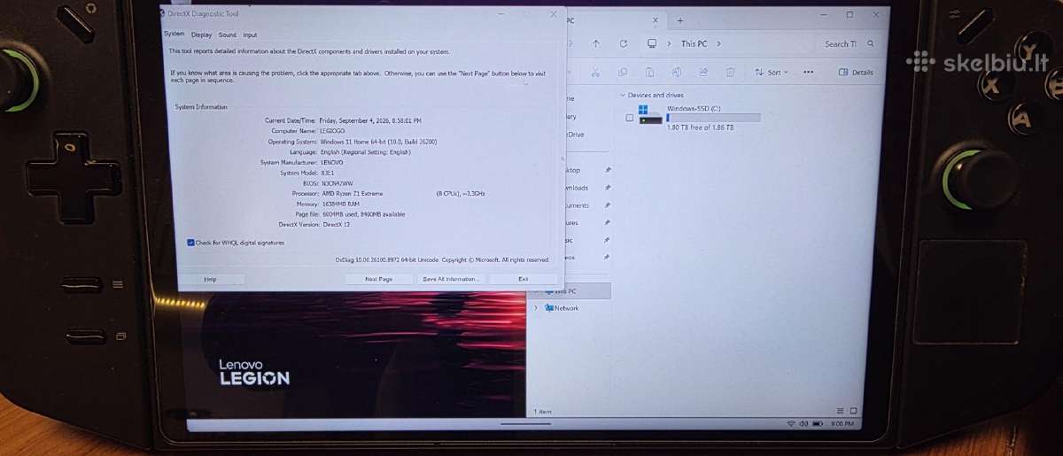Click the pin icon beside Music
This screenshot has width=1063, height=456.
[608, 240]
